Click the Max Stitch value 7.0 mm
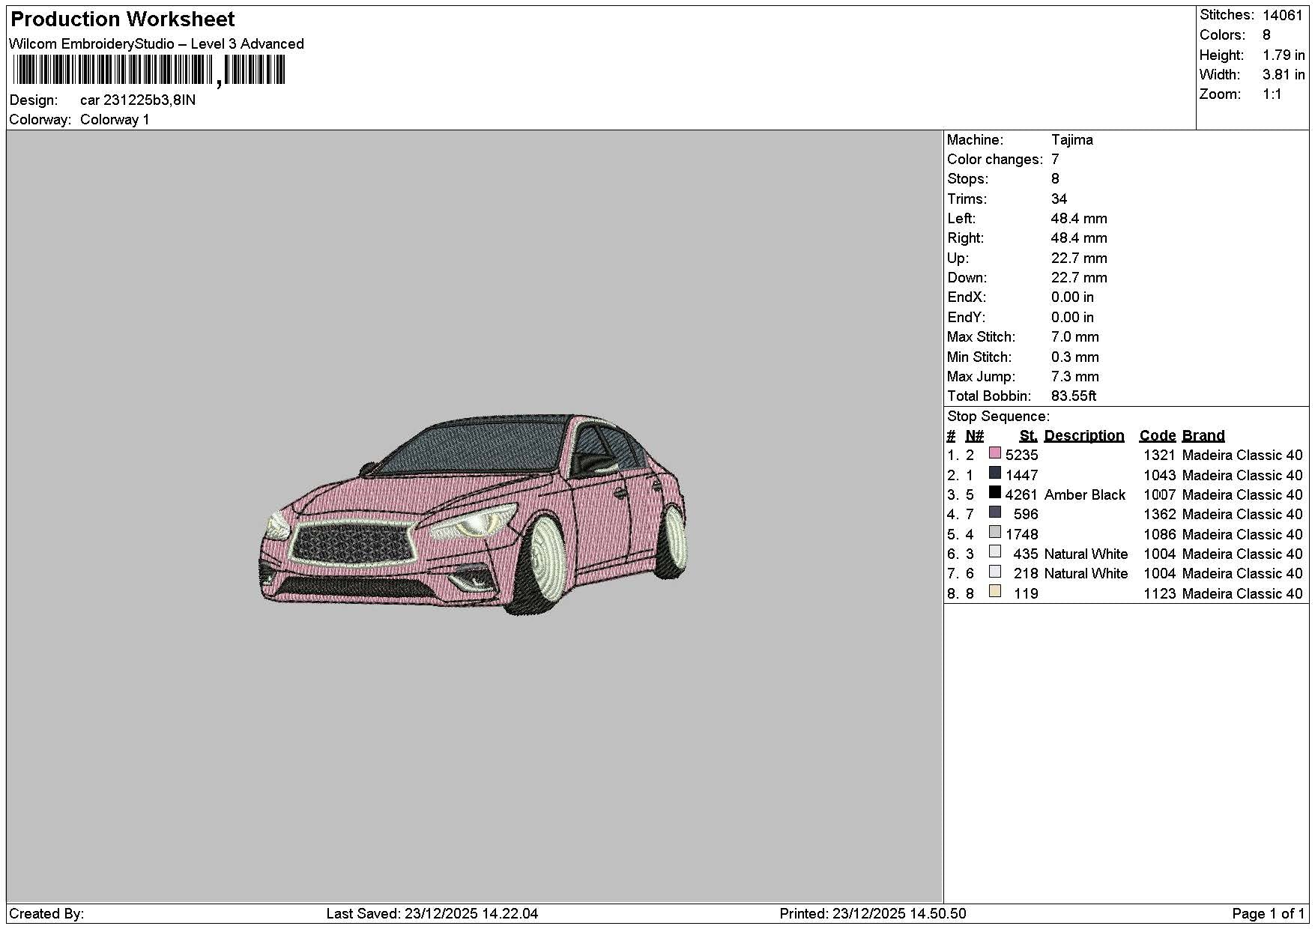The image size is (1315, 929). [1074, 337]
